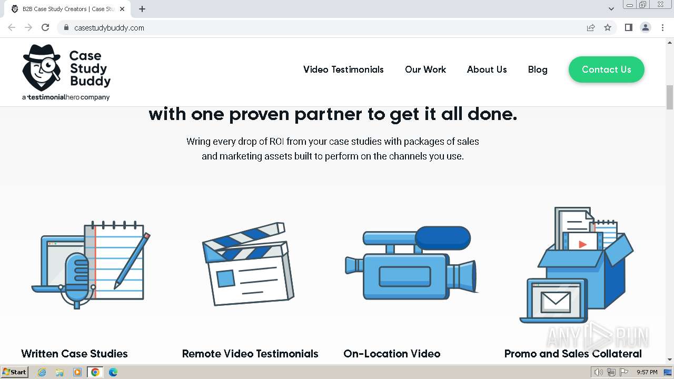Click the video camera illustration
Screen dimensions: 674x379
click(x=411, y=263)
